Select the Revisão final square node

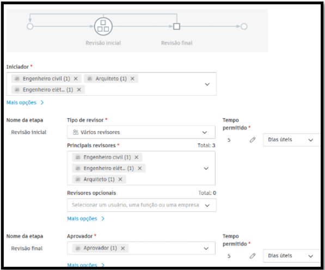pyautogui.click(x=176, y=27)
